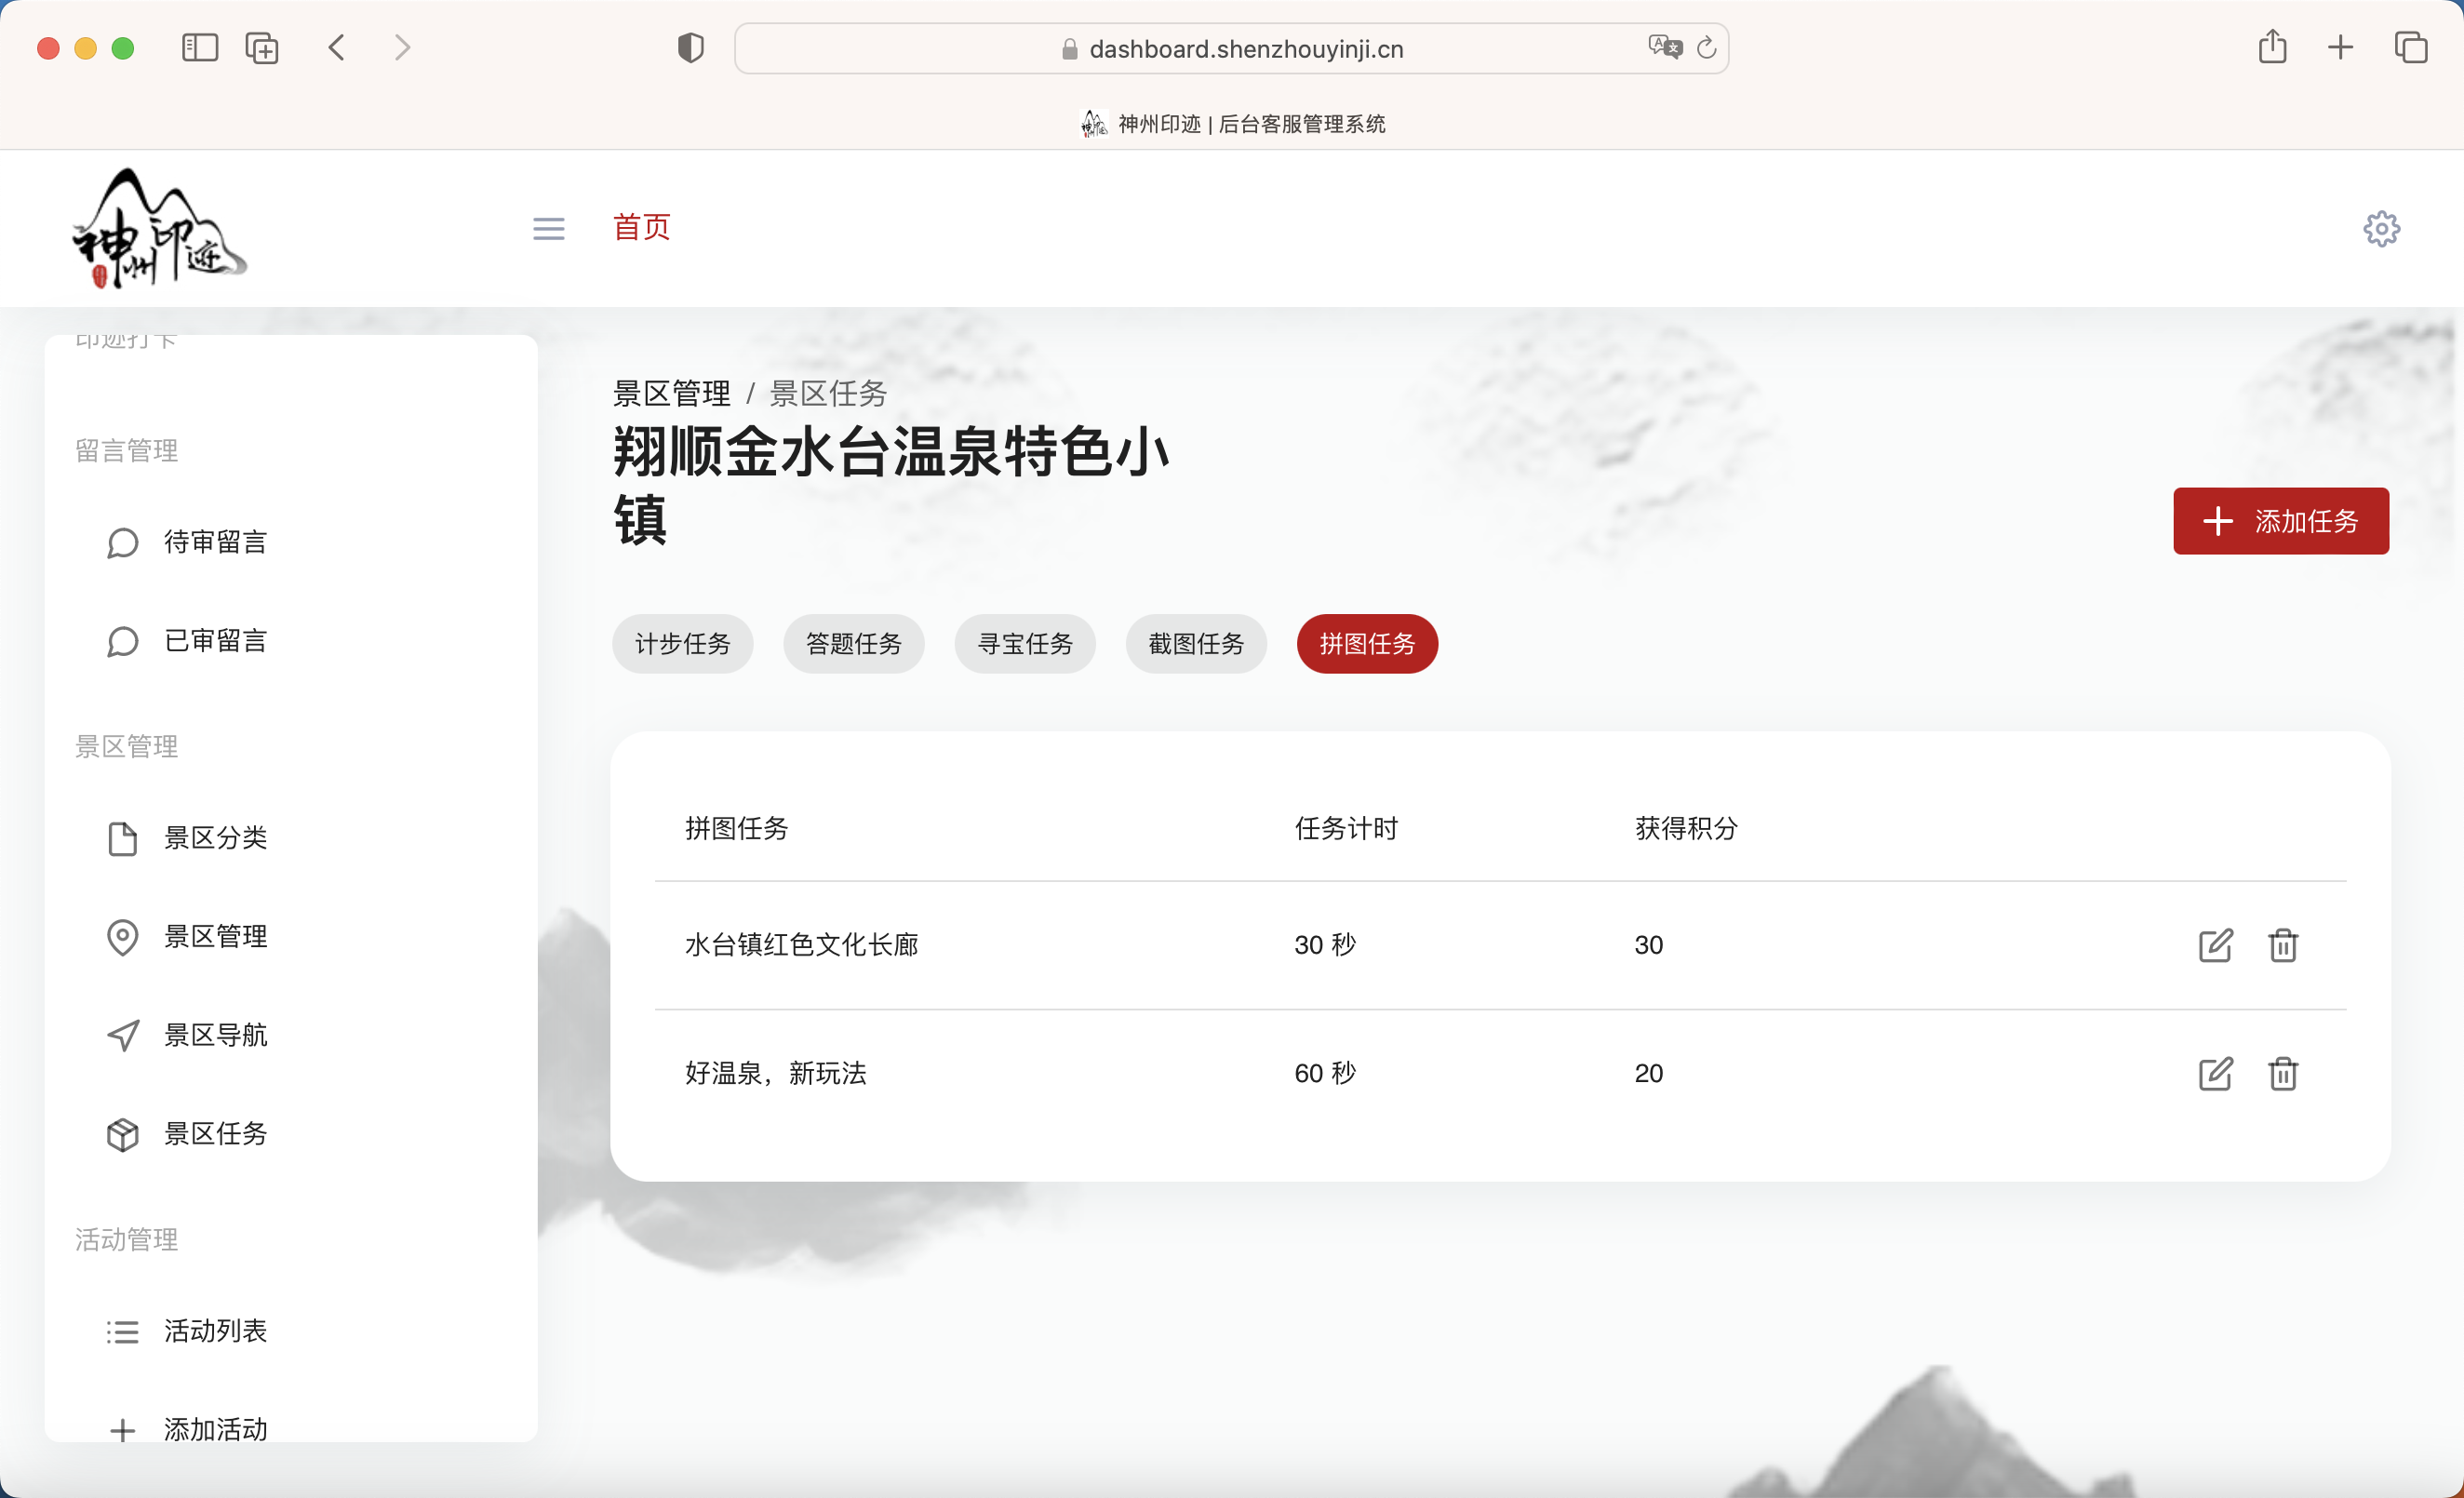Screen dimensions: 2464x1498
Task: Click the 首页 menu item
Action: coord(641,228)
